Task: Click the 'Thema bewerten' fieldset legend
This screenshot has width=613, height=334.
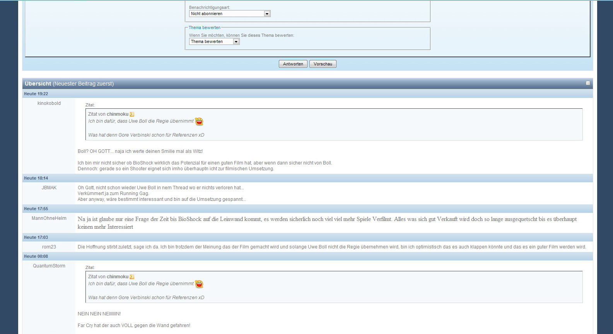Action: coord(205,27)
